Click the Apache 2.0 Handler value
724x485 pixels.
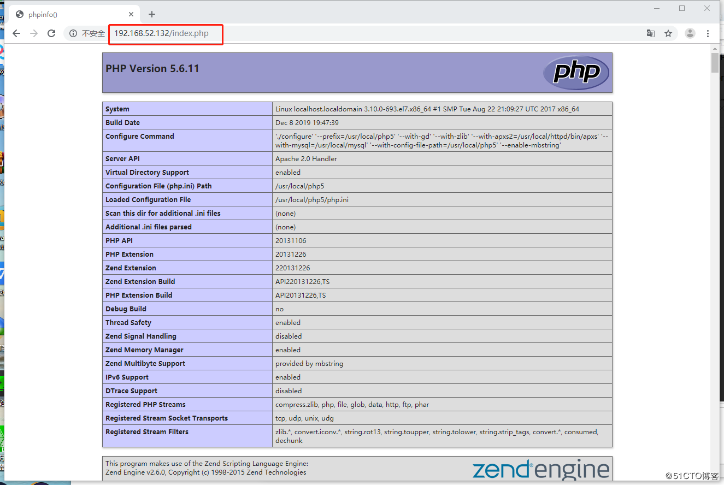coord(306,159)
